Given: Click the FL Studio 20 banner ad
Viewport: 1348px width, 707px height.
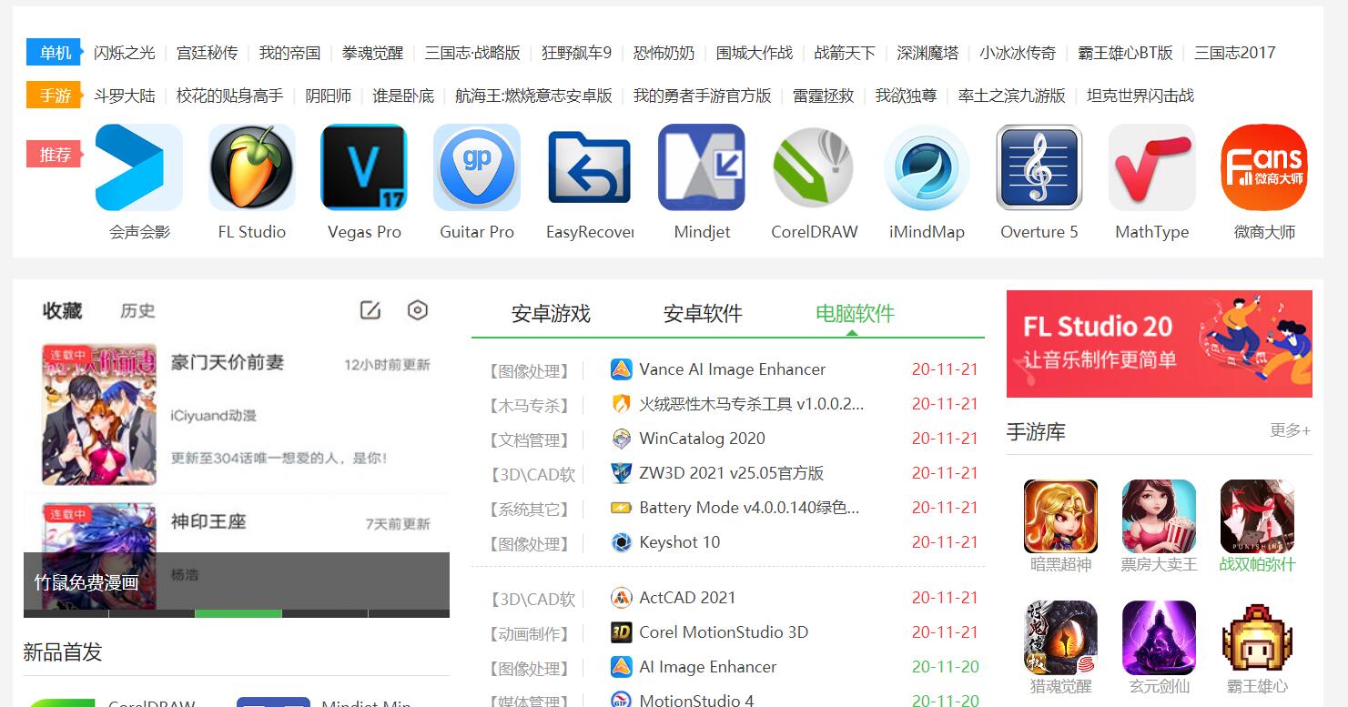Looking at the screenshot, I should click(x=1159, y=344).
